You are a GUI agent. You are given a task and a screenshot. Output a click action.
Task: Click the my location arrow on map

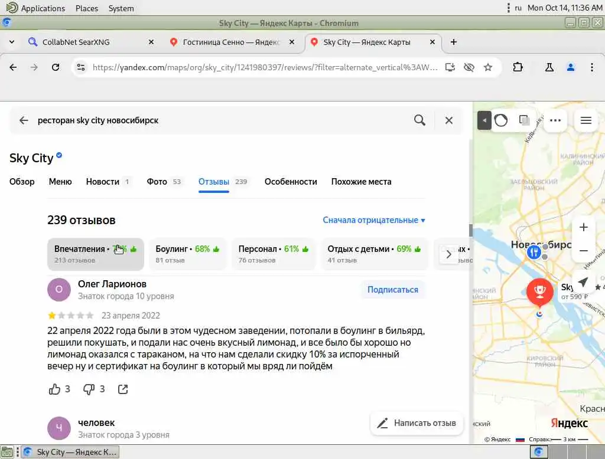(x=583, y=282)
